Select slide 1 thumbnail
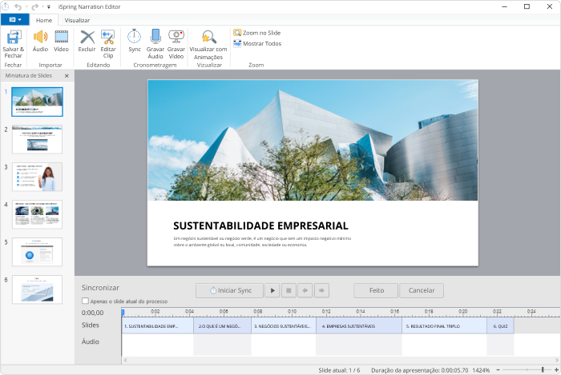561x375 pixels. 37,102
